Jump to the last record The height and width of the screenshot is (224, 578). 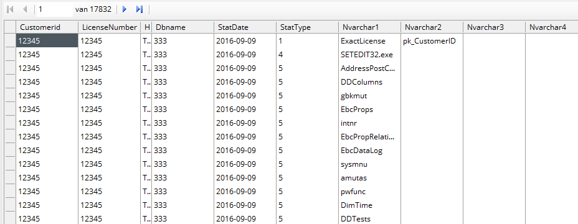click(x=140, y=9)
